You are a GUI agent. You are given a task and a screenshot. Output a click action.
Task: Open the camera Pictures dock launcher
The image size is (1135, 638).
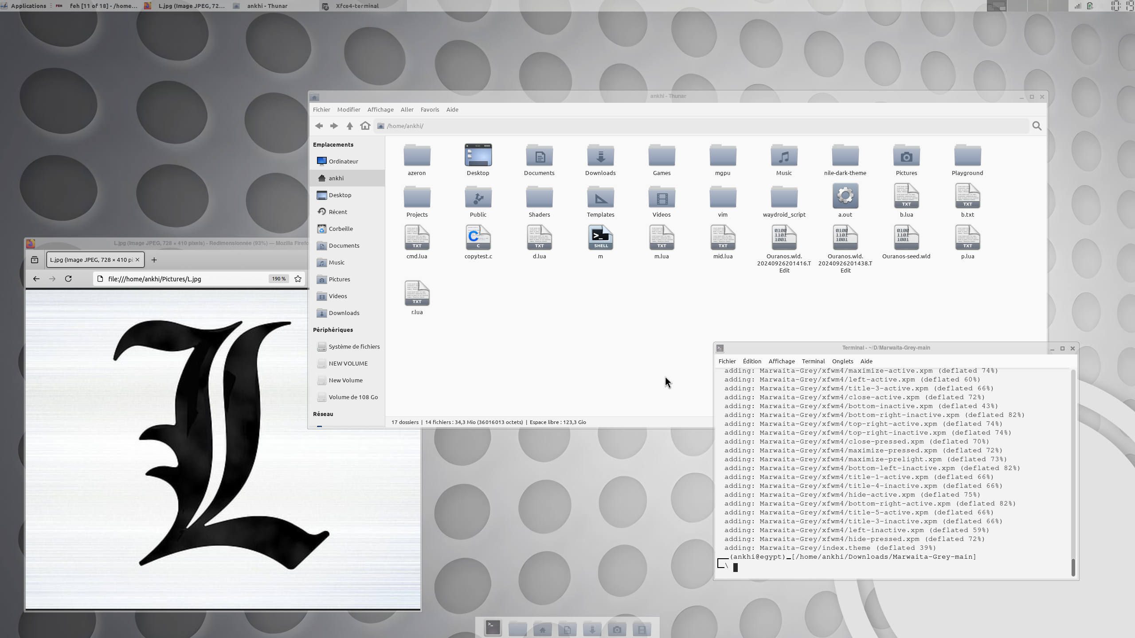(x=617, y=629)
